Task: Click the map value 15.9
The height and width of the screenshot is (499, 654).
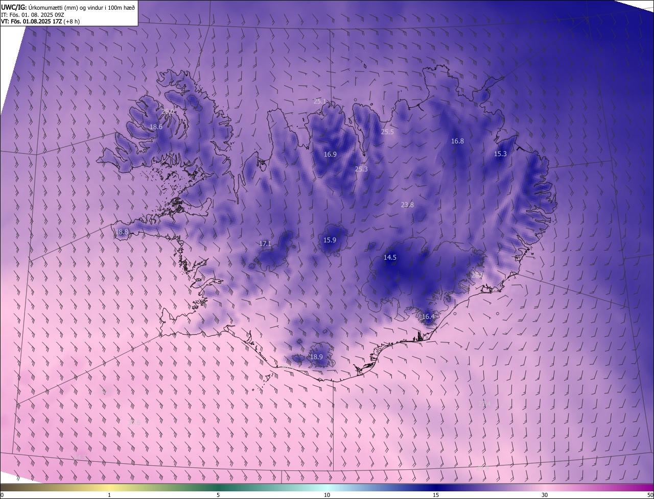Action: 330,240
